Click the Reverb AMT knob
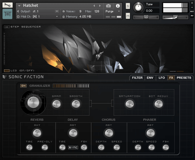Image resolution: width=195 pixels, height=160 pixels. pos(37,133)
